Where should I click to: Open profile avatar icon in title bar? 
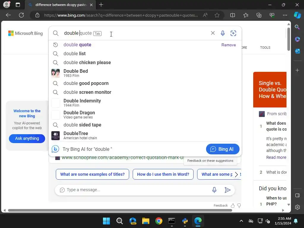[7, 5]
